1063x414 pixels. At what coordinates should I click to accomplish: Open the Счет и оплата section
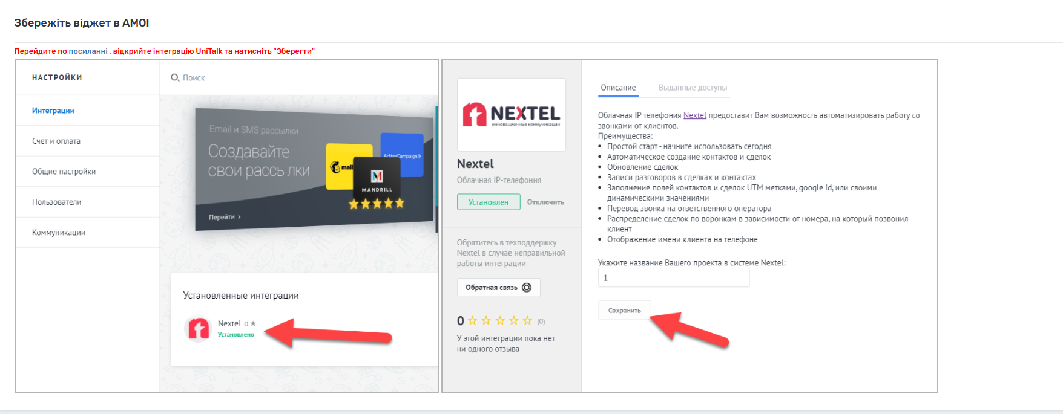point(56,141)
